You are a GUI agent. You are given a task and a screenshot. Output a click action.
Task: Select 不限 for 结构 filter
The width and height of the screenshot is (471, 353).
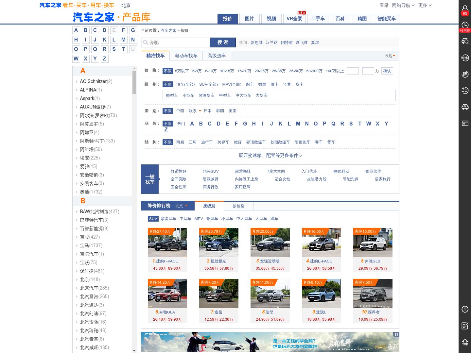[168, 142]
